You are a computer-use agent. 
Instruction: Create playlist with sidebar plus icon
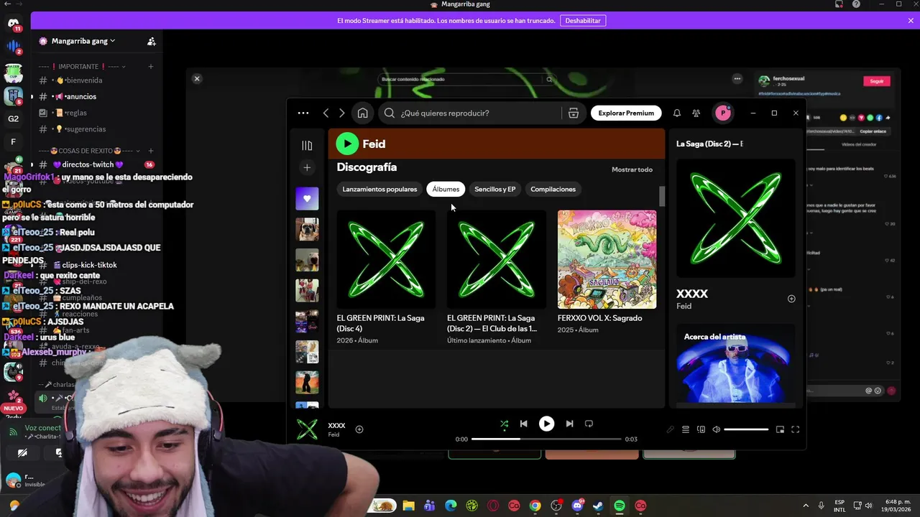click(x=307, y=167)
